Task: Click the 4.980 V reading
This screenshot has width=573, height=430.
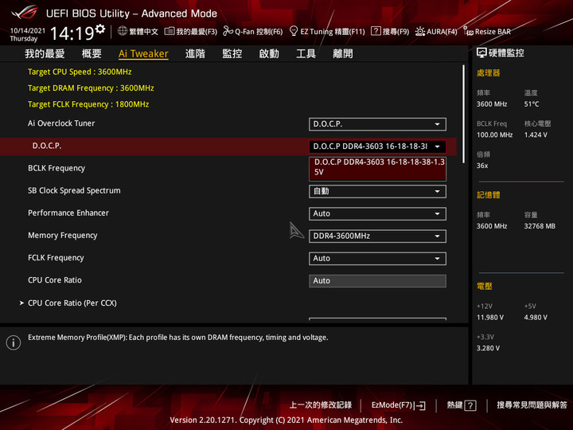Action: point(536,318)
